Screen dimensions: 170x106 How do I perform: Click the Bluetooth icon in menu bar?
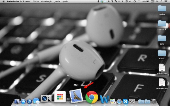pos(123,1)
